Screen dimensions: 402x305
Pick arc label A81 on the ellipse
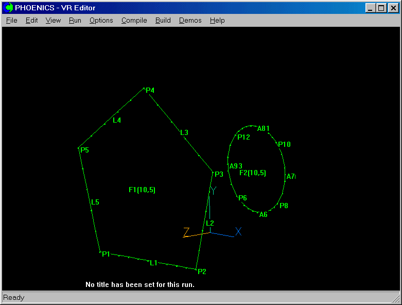(x=264, y=129)
